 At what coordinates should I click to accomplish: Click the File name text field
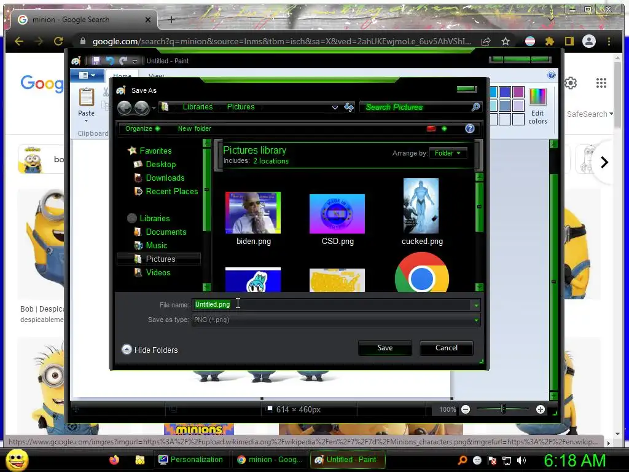[x=332, y=305]
